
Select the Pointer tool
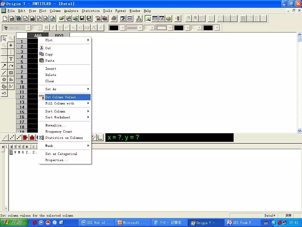click(x=4, y=39)
